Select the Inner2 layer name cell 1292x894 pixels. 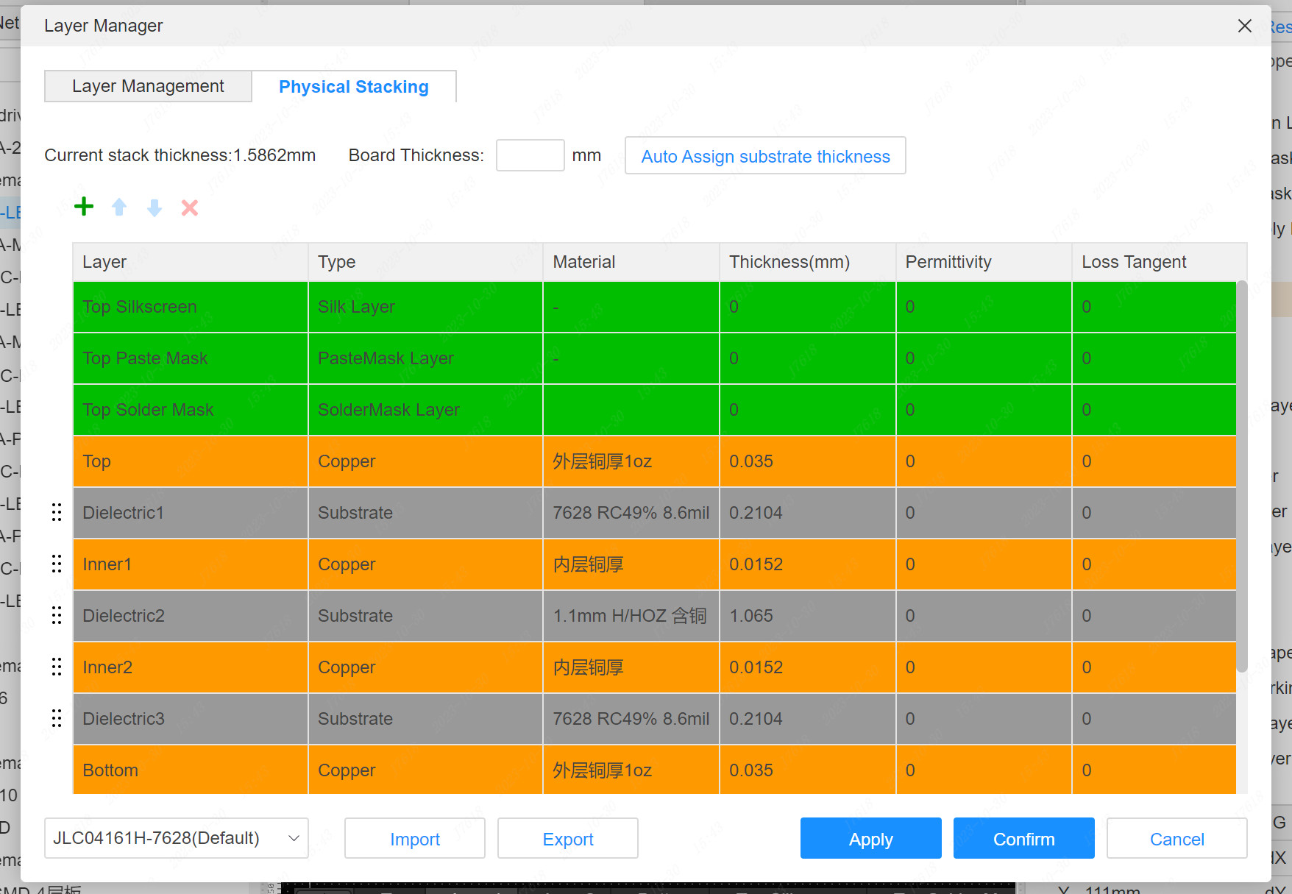[x=191, y=667]
